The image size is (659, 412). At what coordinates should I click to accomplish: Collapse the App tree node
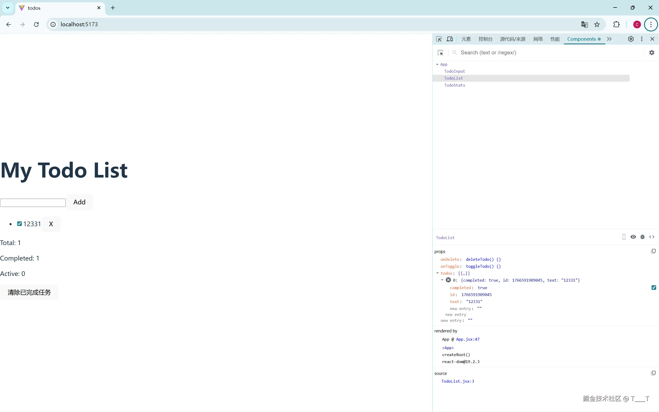coord(437,64)
